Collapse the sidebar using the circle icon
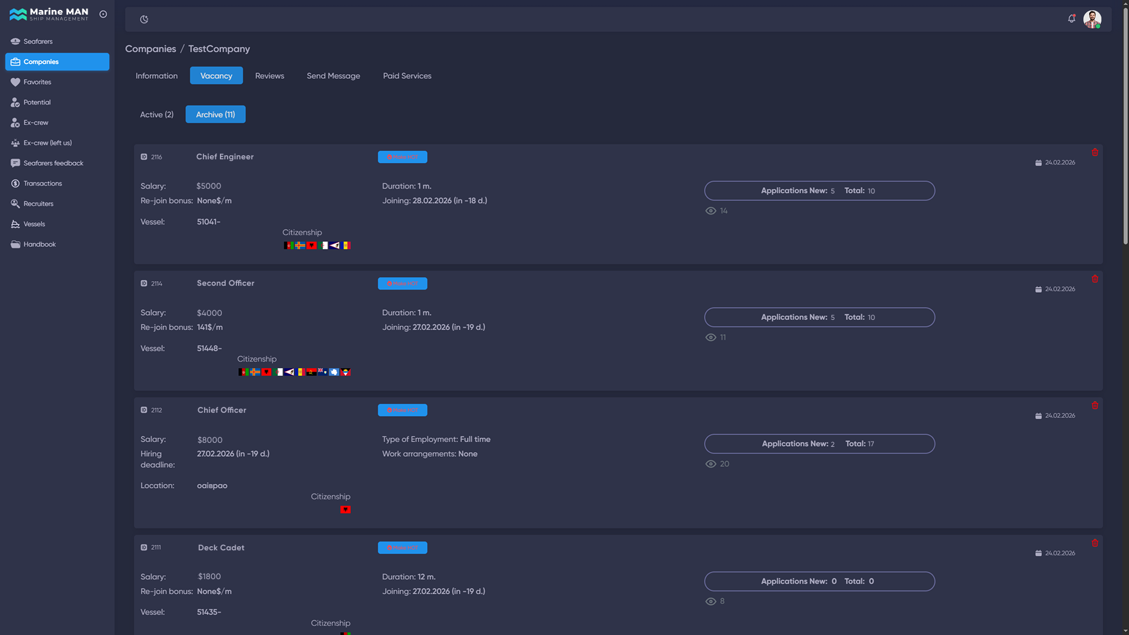This screenshot has height=635, width=1129. pyautogui.click(x=103, y=14)
